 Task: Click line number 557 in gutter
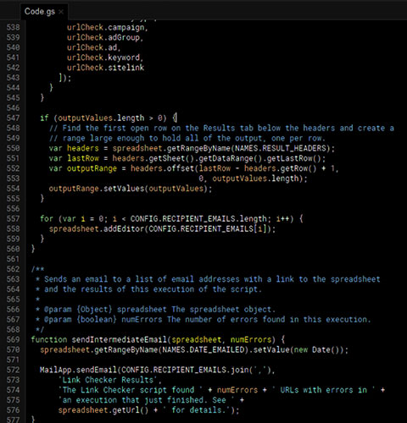point(14,219)
